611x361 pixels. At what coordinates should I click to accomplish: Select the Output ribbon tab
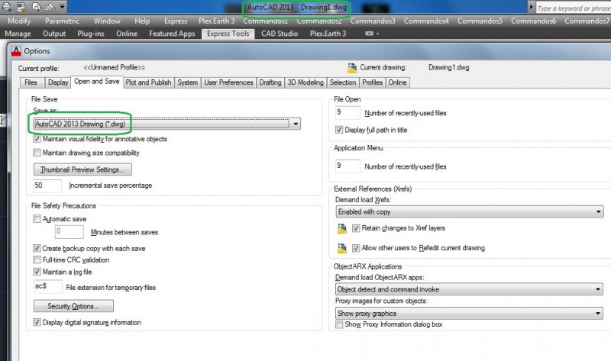click(x=54, y=34)
